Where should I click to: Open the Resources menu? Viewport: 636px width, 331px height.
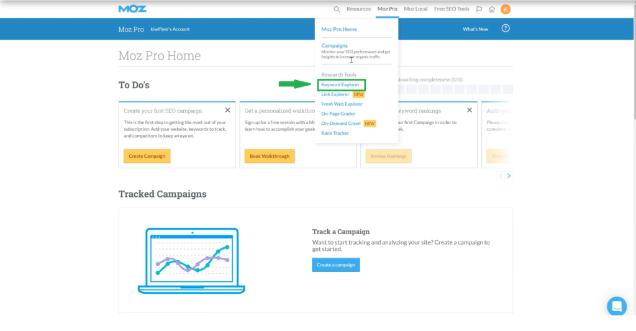pyautogui.click(x=358, y=9)
